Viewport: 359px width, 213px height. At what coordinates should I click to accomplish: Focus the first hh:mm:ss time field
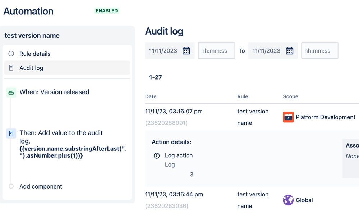[x=217, y=51]
